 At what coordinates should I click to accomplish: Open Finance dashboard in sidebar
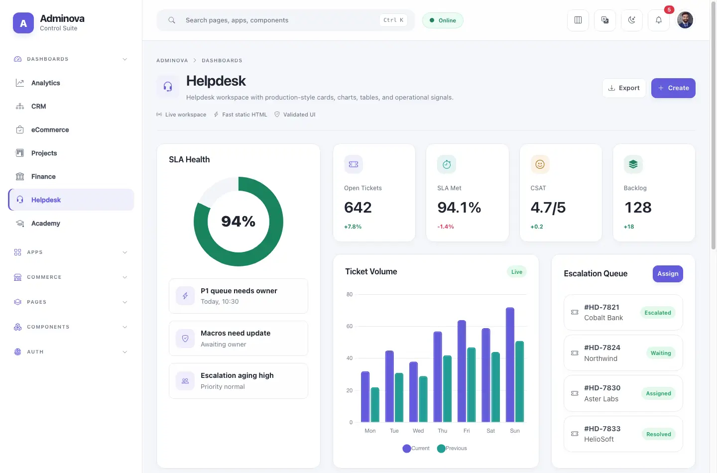[71, 177]
